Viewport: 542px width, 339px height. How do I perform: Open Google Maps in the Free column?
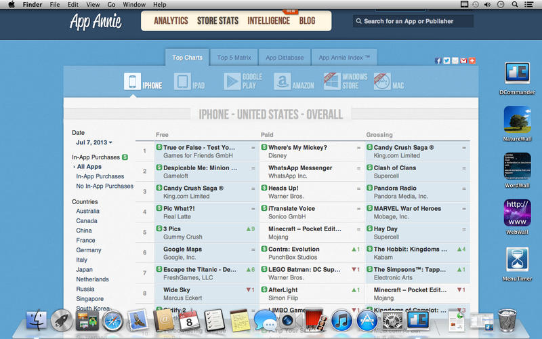tap(182, 249)
